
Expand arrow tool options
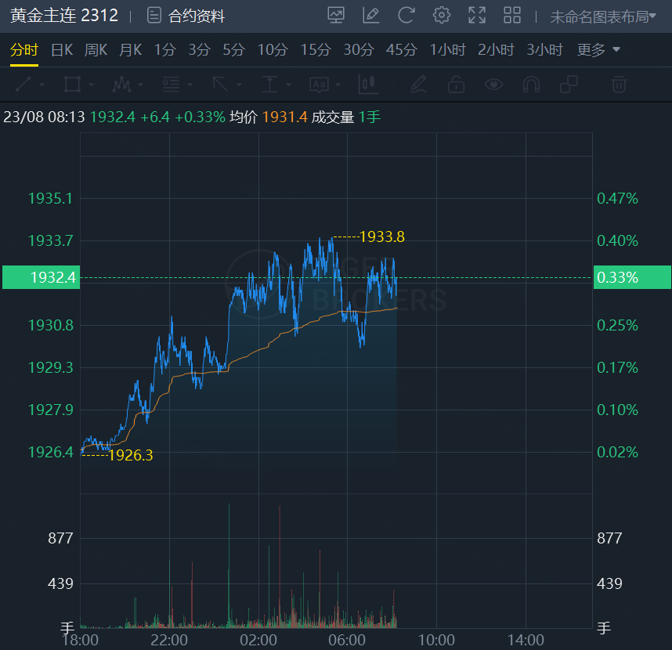(x=239, y=85)
